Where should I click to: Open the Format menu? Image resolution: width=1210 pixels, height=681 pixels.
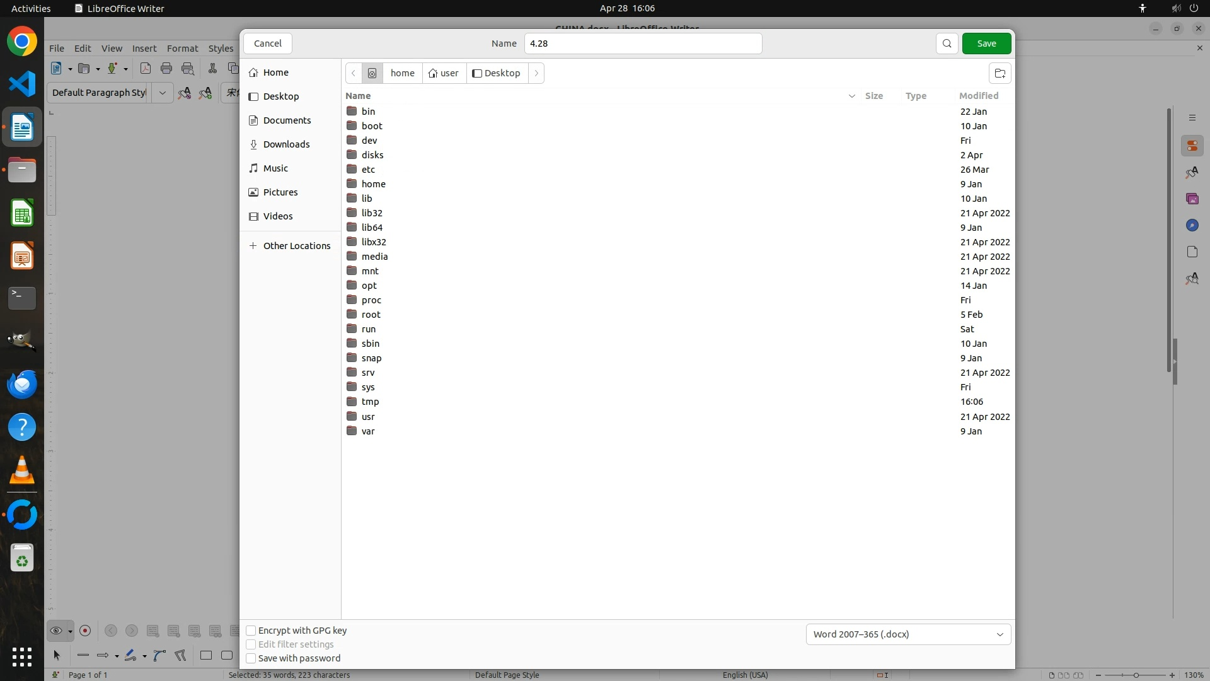coord(182,49)
